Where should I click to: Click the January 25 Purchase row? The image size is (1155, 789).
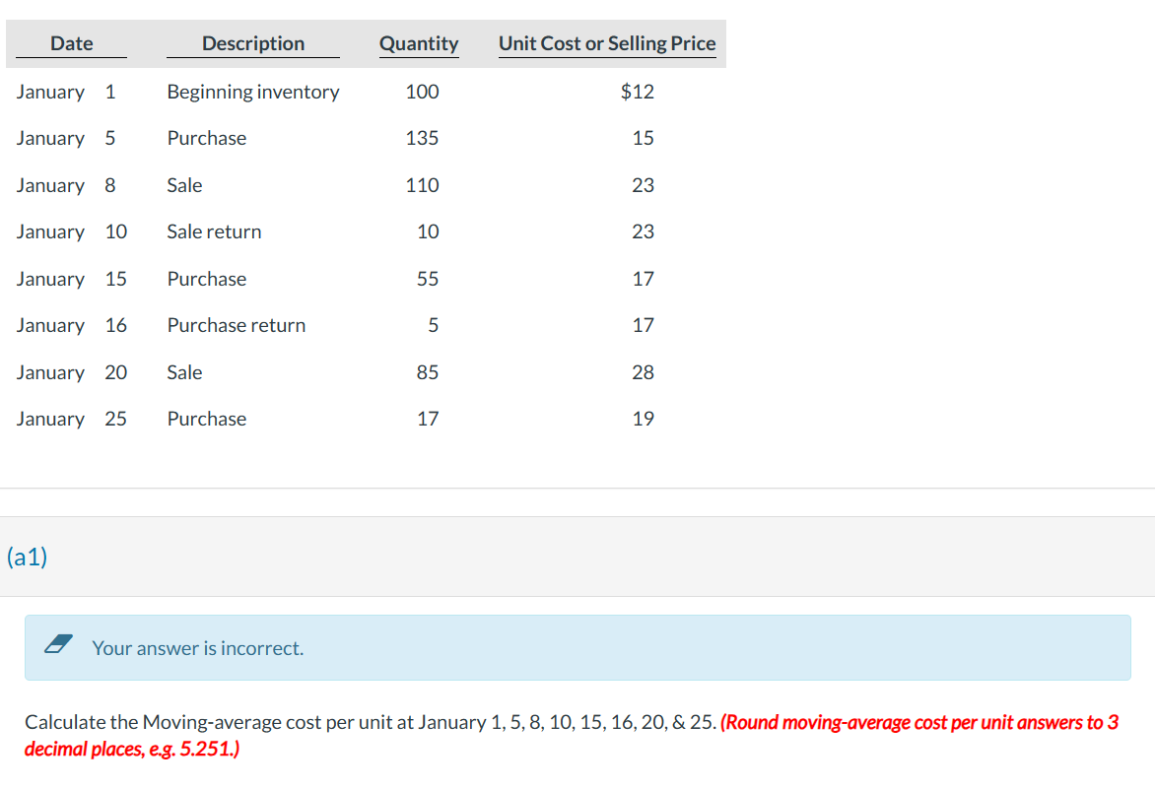(206, 419)
